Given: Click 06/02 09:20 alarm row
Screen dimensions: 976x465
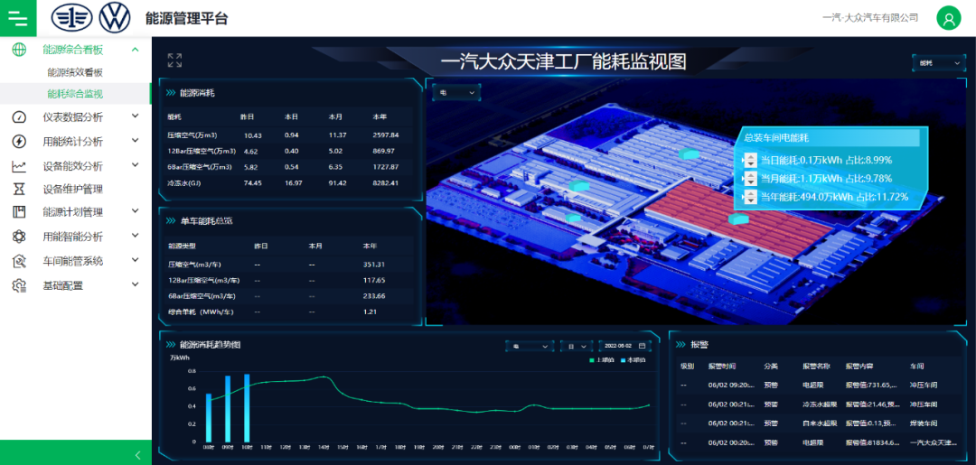Looking at the screenshot, I should [820, 385].
